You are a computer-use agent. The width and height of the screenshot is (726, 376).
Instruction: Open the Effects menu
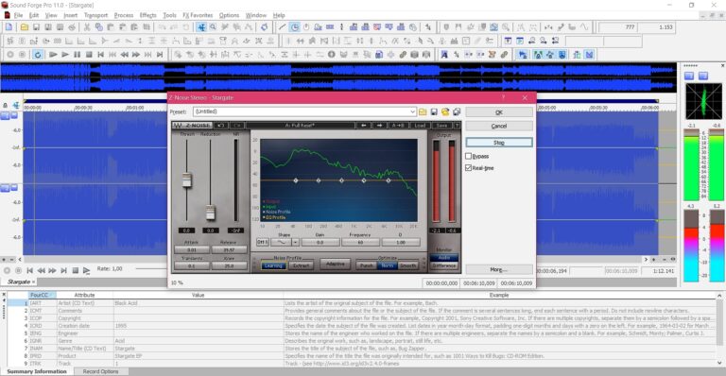click(x=148, y=15)
